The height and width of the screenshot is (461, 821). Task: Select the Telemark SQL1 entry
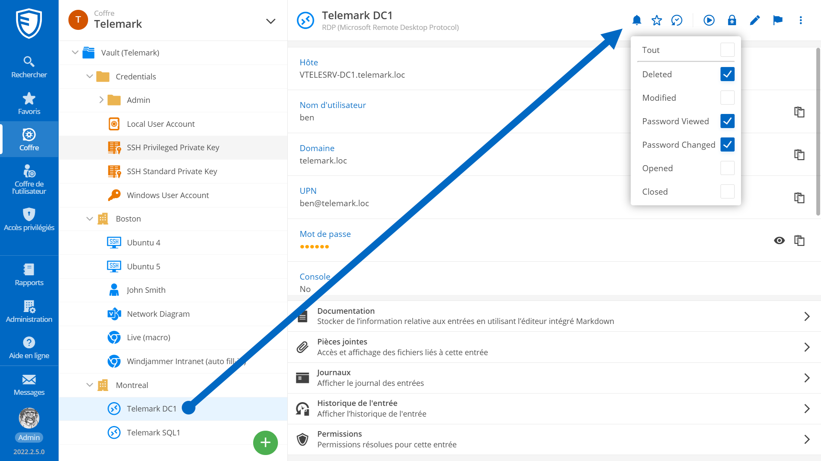coord(153,432)
